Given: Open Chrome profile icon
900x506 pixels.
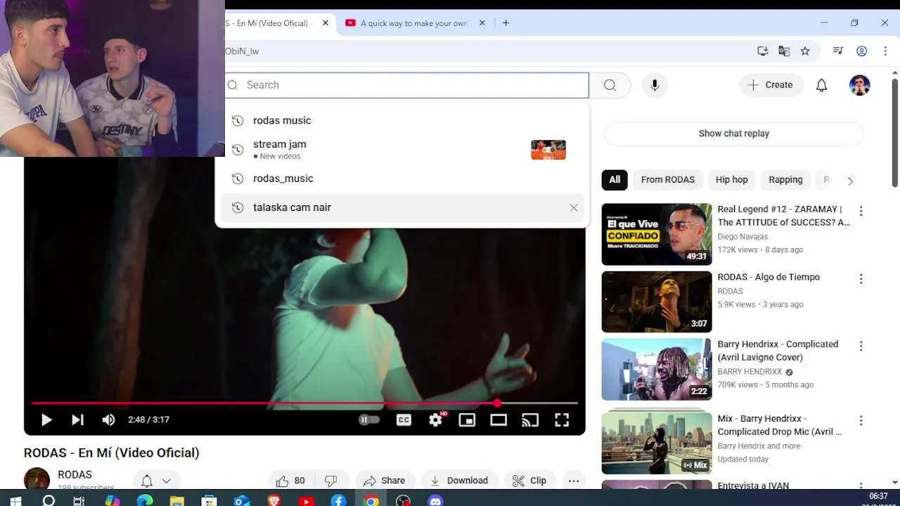Looking at the screenshot, I should pyautogui.click(x=862, y=51).
